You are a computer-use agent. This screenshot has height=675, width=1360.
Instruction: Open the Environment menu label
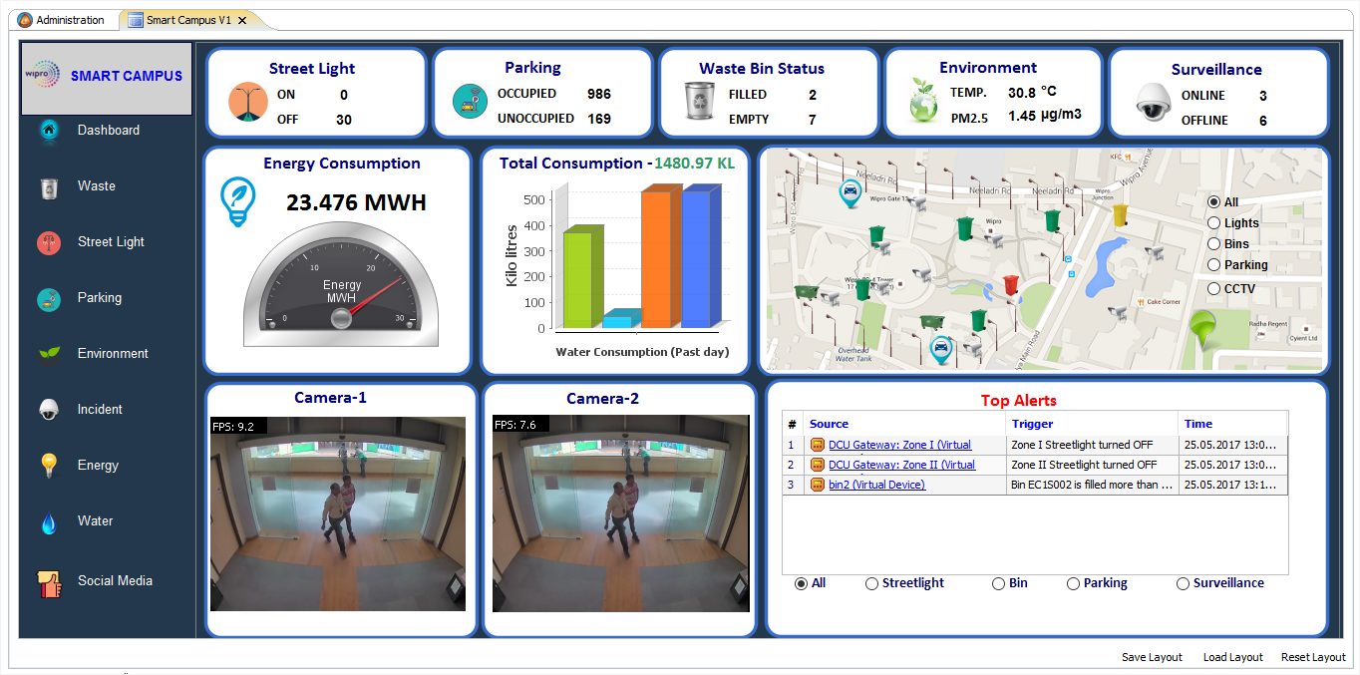[x=113, y=354]
